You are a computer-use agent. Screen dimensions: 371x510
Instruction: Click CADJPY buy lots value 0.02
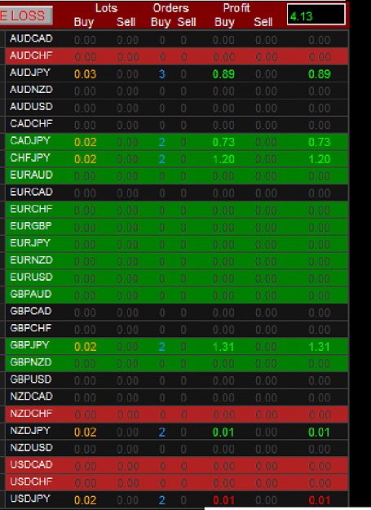(x=86, y=142)
